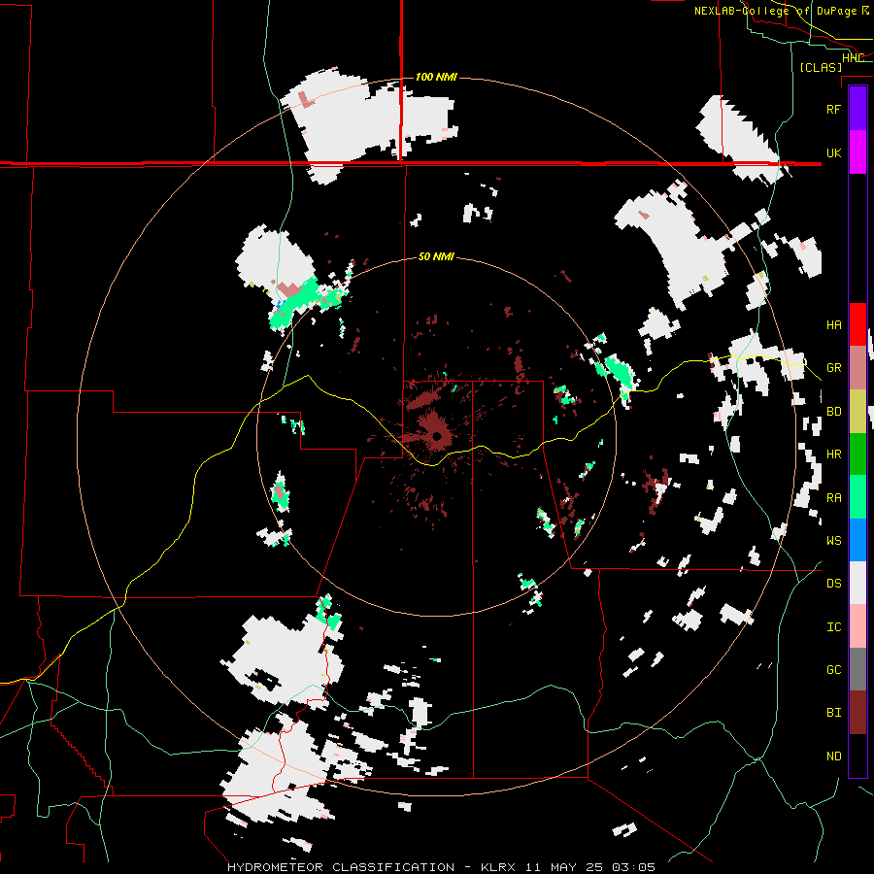Click the red HA hail legend swatch

coord(857,324)
